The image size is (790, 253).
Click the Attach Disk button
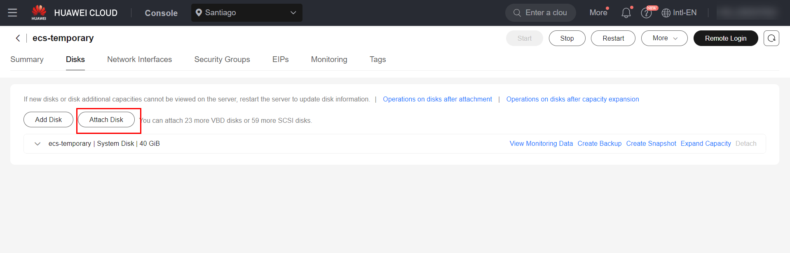pos(106,120)
